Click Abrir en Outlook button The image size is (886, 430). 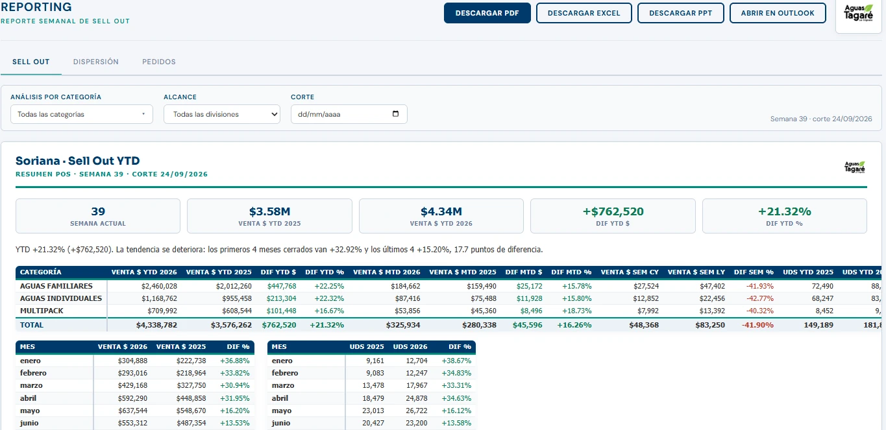[778, 13]
